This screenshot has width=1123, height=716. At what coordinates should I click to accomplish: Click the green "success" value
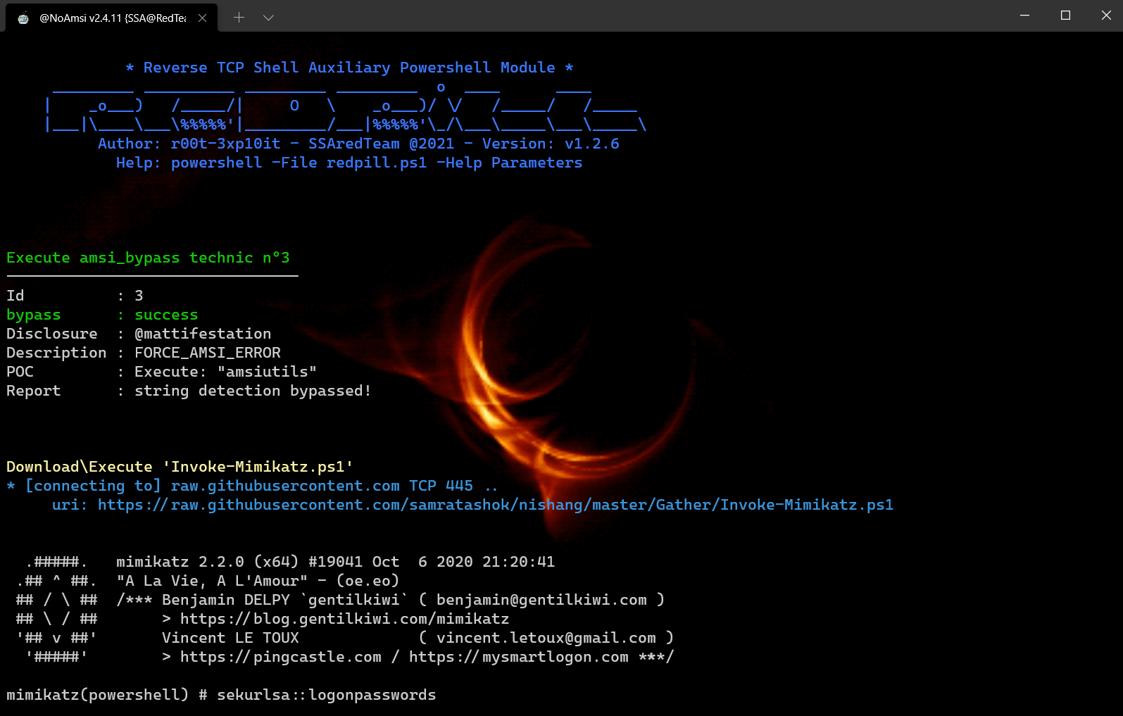[x=166, y=315]
